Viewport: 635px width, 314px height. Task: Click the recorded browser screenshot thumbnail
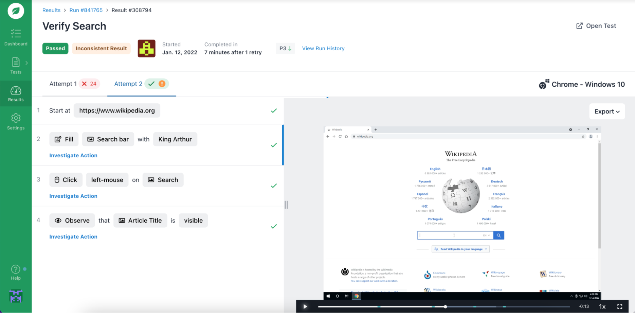tap(462, 213)
